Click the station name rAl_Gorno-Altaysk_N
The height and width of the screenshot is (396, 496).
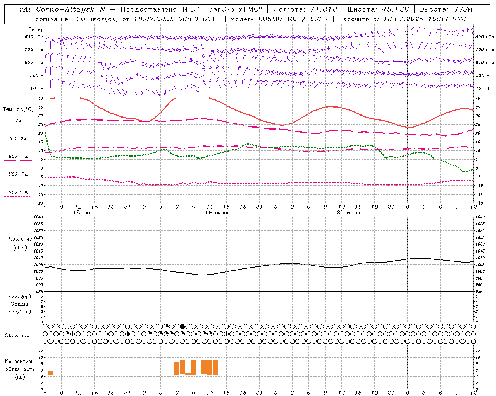tap(62, 9)
